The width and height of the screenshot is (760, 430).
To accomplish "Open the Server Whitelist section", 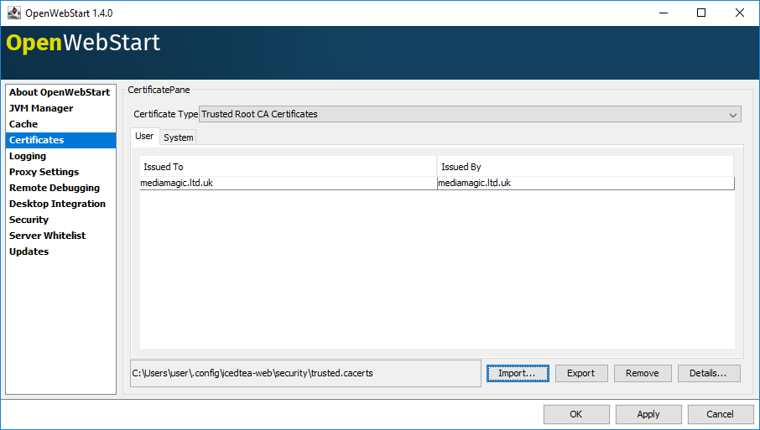I will click(47, 236).
